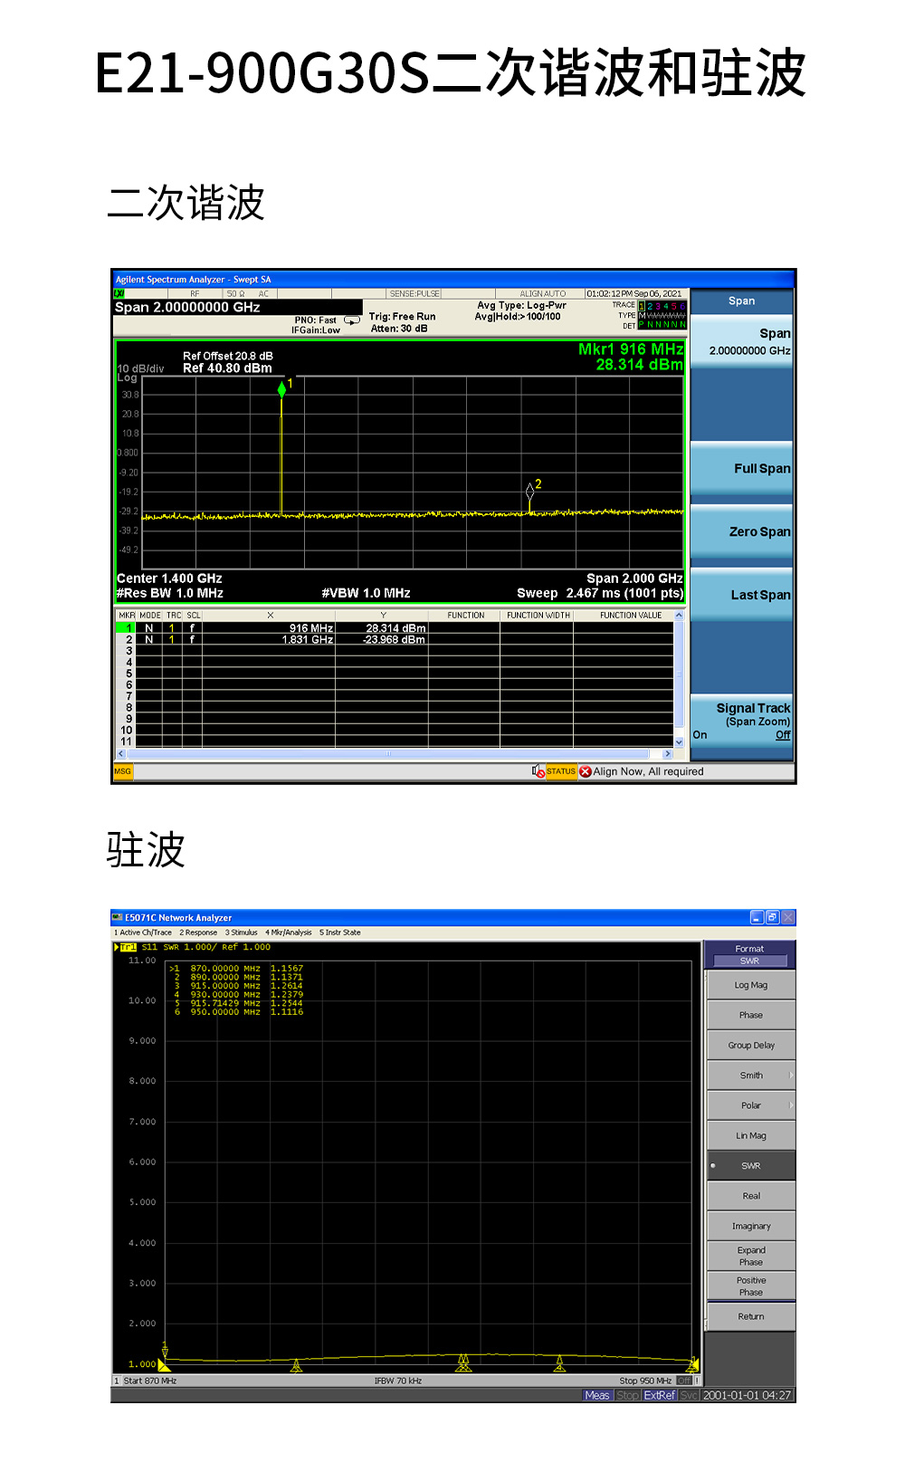Click the red Align Now error icon

tap(586, 771)
